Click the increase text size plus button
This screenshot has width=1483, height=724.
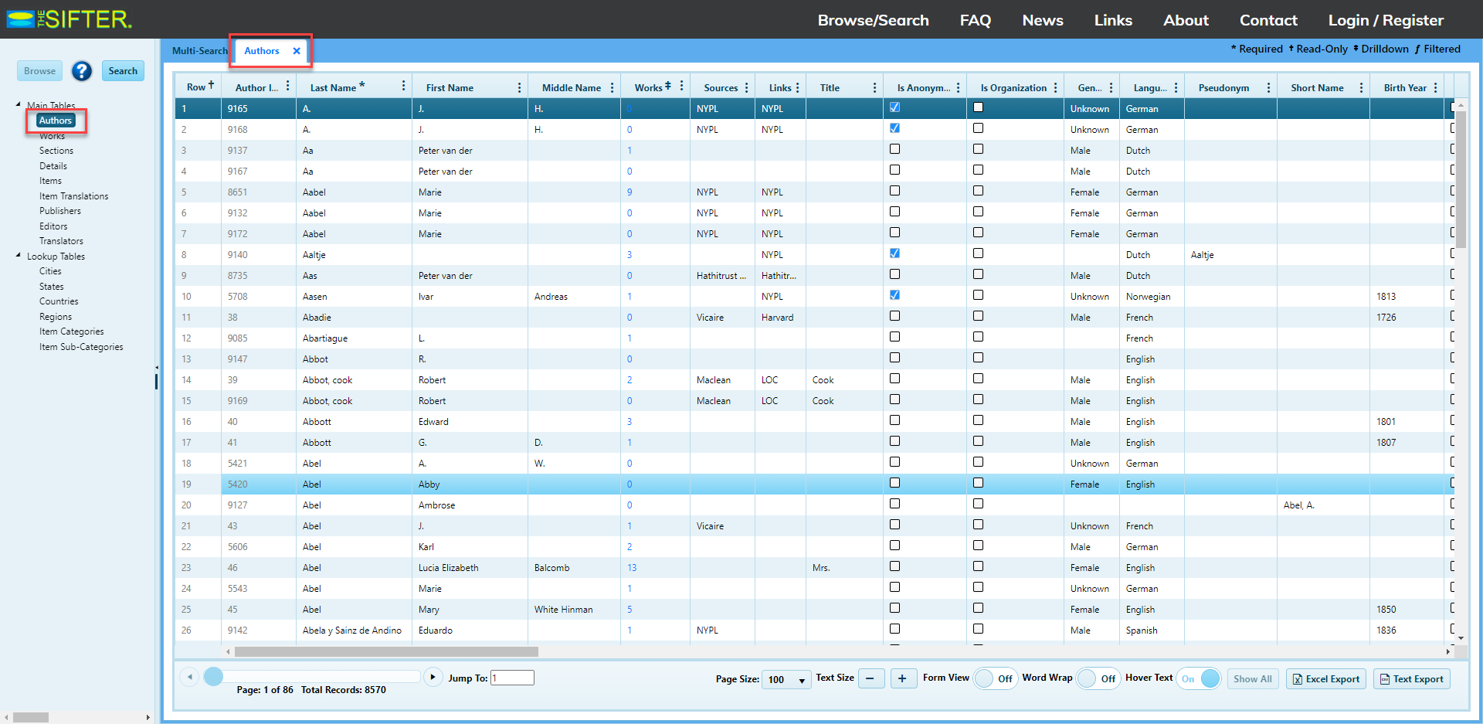click(902, 678)
